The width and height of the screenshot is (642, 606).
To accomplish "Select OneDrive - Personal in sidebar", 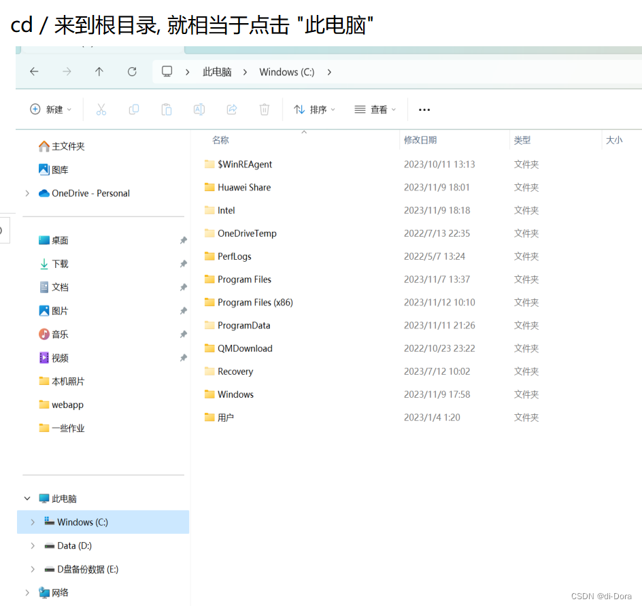I will pos(84,193).
